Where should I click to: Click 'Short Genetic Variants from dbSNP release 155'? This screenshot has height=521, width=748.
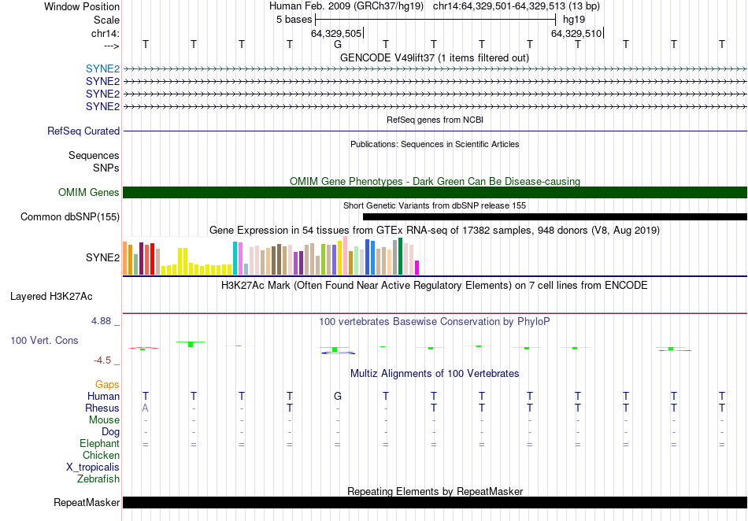(435, 206)
